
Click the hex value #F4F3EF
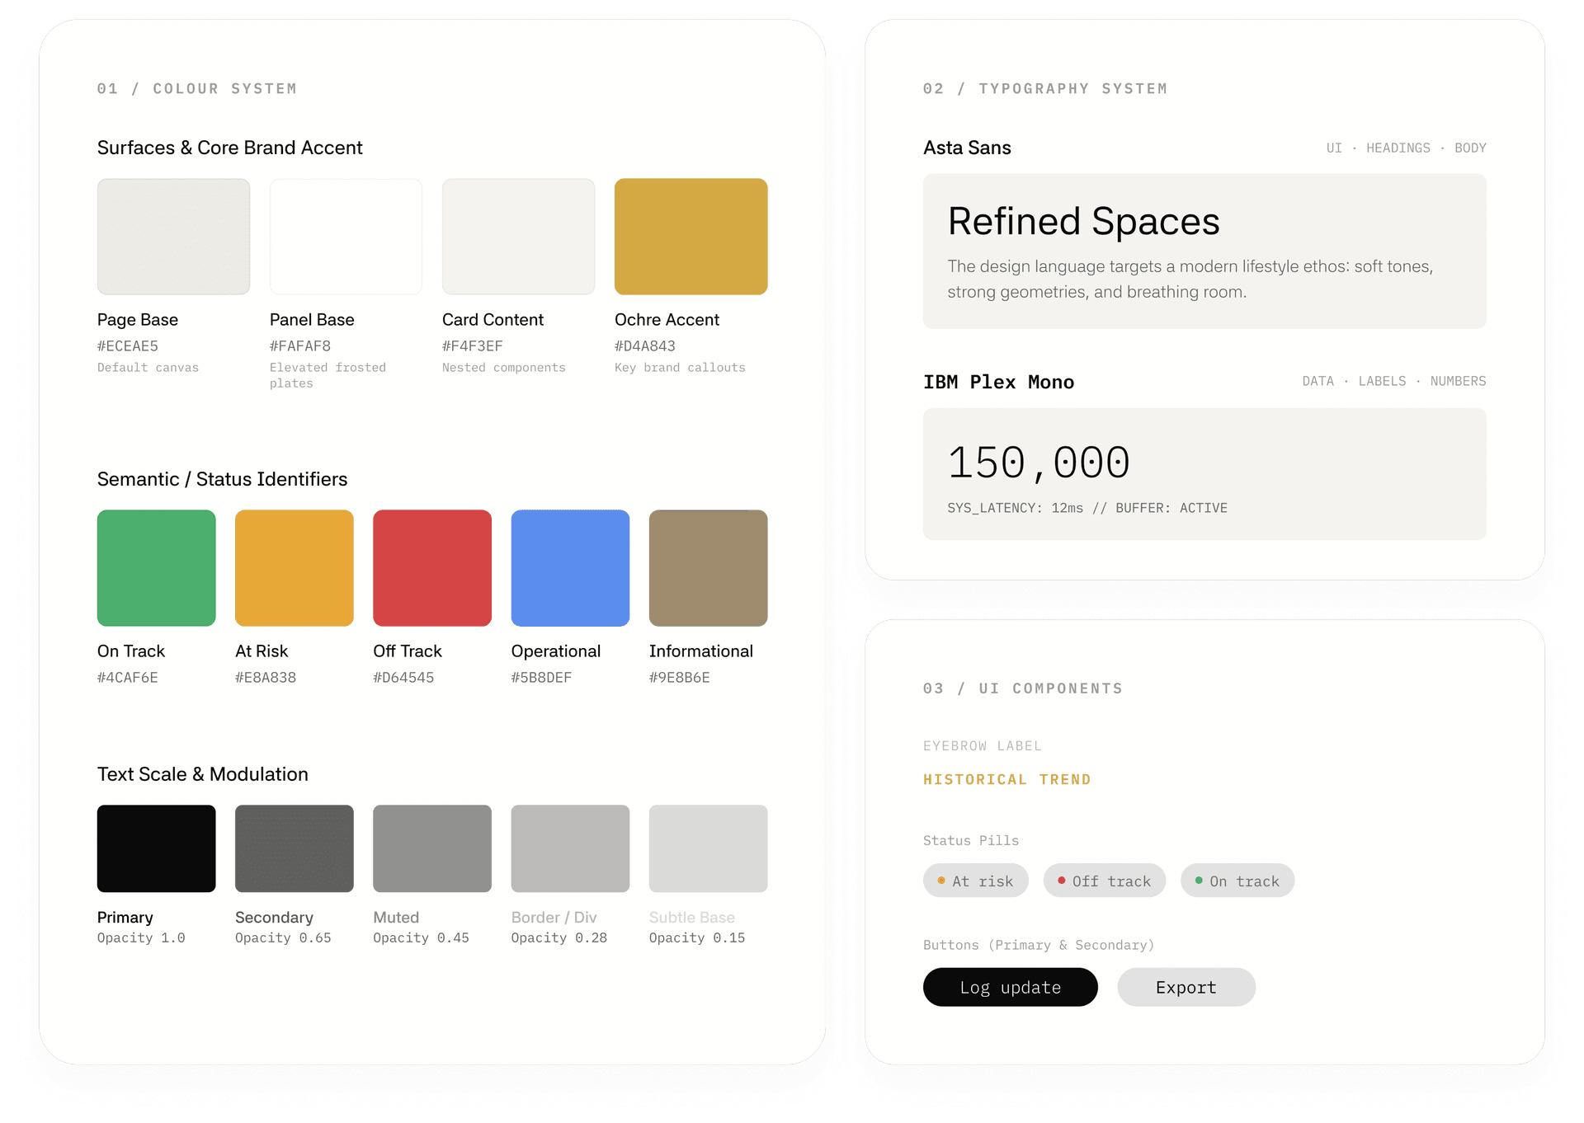coord(473,346)
